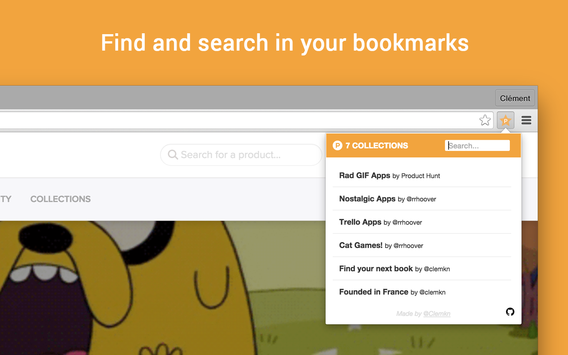Click the '7 COLLECTIONS' header label
This screenshot has height=355, width=568.
tap(376, 145)
